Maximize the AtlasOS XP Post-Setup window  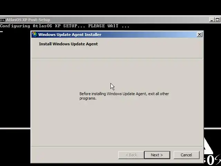pos(217,20)
